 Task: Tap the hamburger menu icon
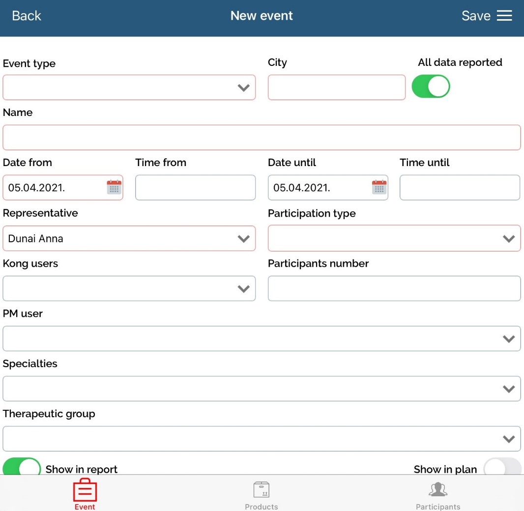pos(504,16)
